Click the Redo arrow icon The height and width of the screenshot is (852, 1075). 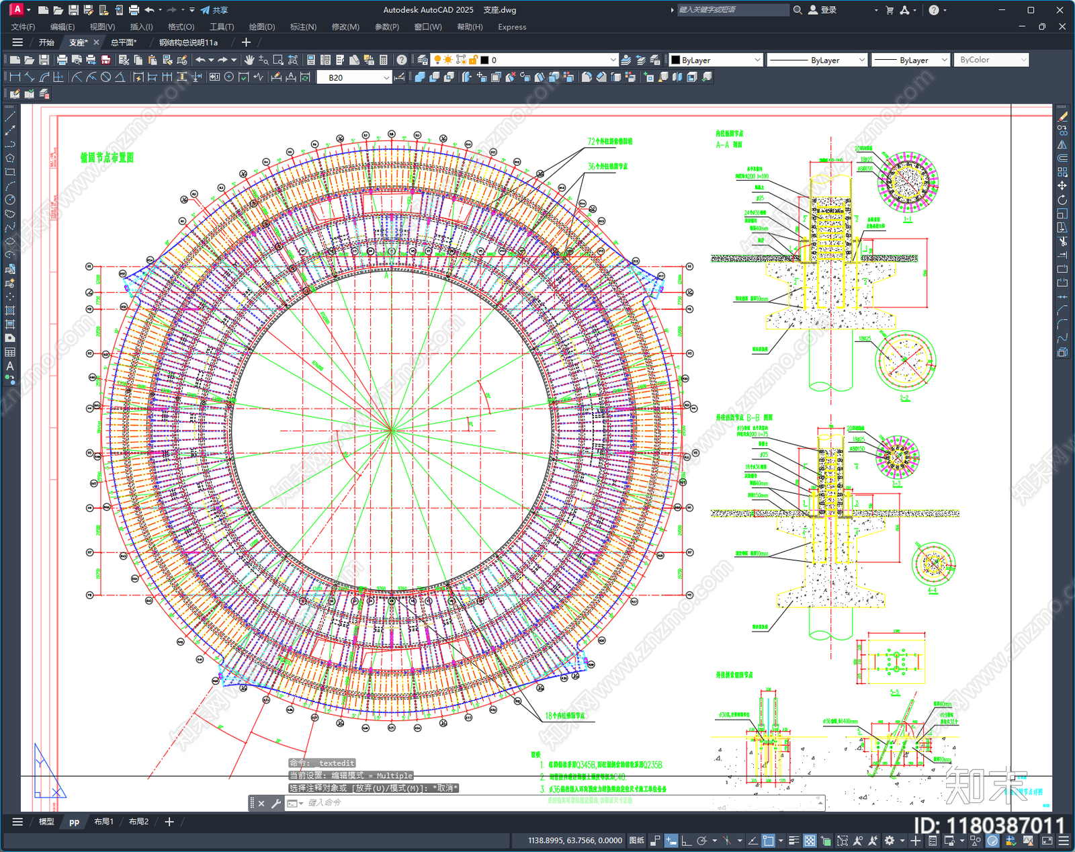222,60
